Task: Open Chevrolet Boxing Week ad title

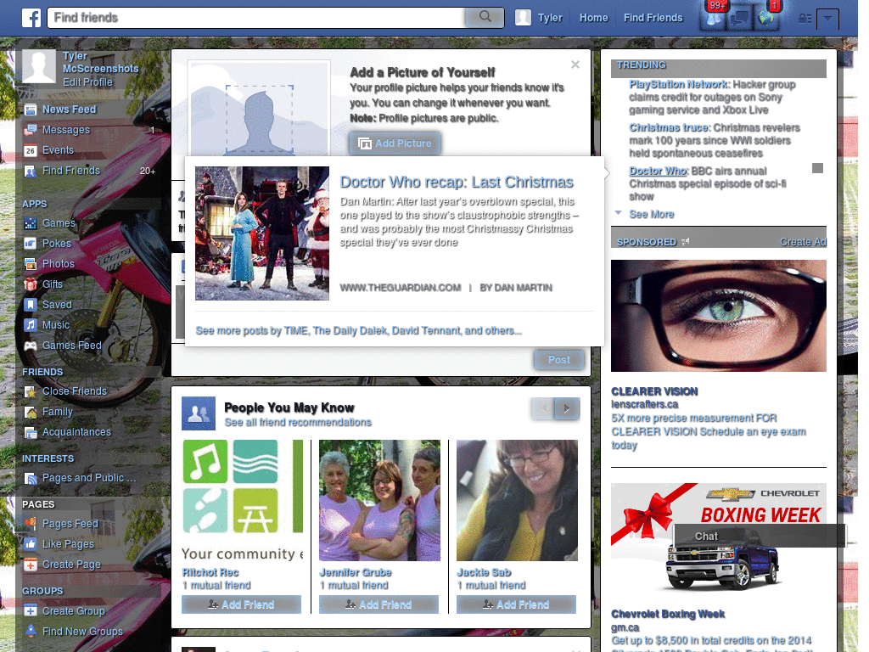Action: click(x=668, y=615)
